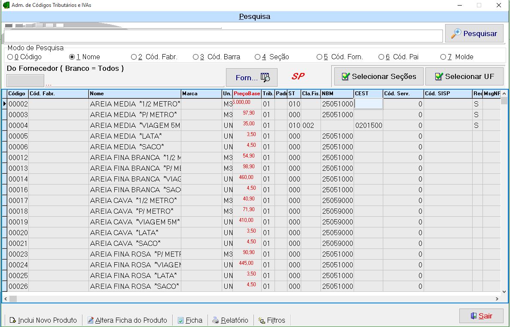
Task: Click horizontal scrollbar right arrow
Action: pyautogui.click(x=497, y=299)
